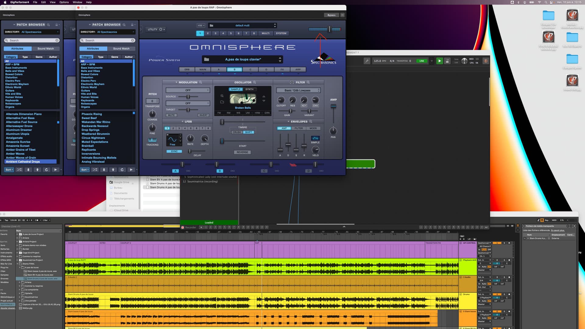Open HW dropdown menu
This screenshot has width=585, height=329.
200,26
